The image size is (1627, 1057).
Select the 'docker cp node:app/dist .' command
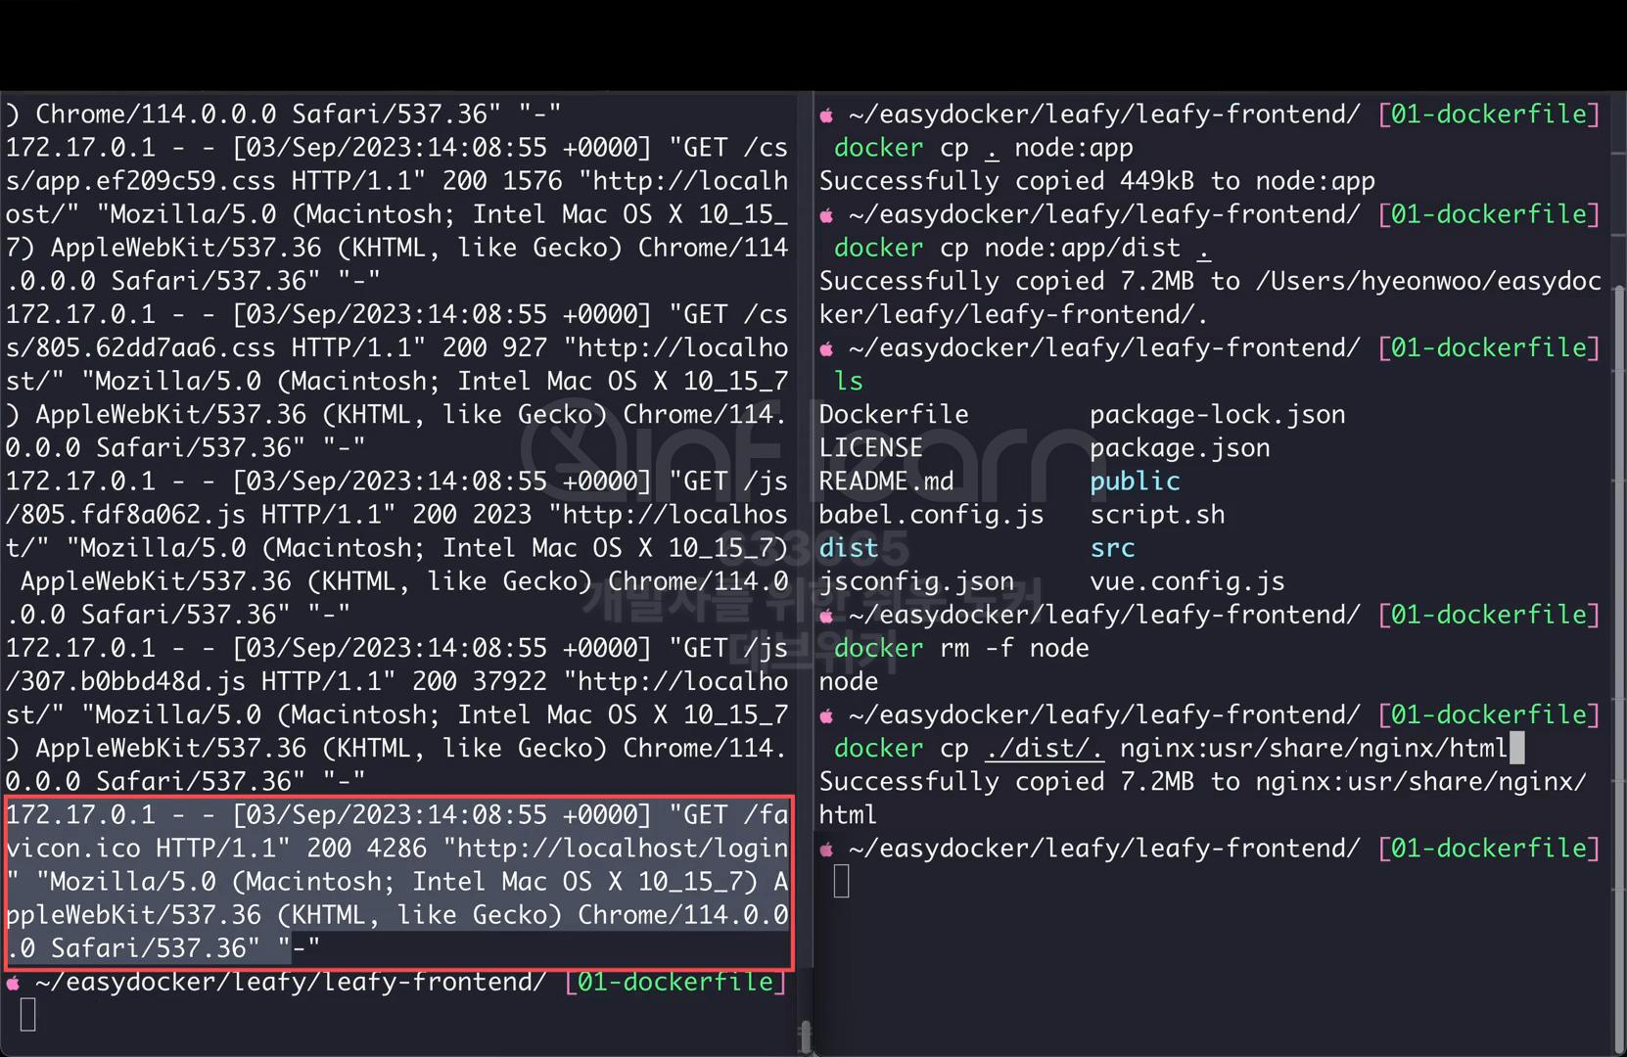(1022, 249)
